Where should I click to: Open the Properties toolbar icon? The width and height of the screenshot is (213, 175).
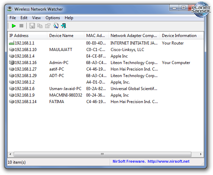coord(48,26)
